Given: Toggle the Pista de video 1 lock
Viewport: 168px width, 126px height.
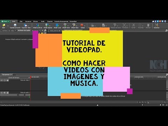Looking at the screenshot, I should click(7, 80).
